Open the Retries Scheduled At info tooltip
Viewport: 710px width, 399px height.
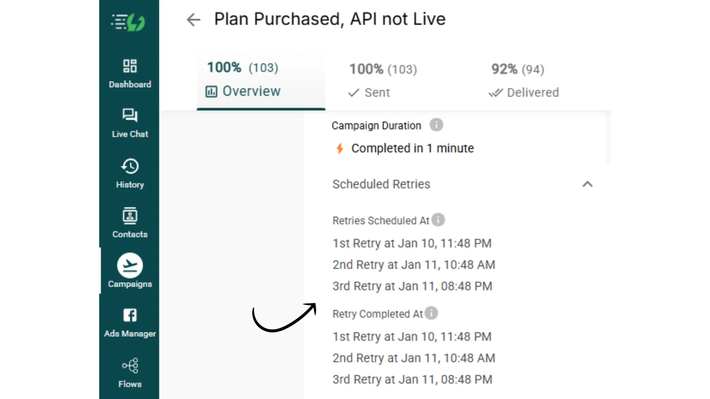438,220
